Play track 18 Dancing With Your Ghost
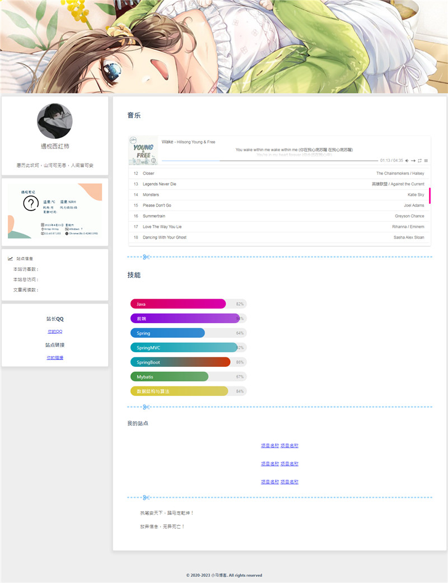 (x=279, y=237)
